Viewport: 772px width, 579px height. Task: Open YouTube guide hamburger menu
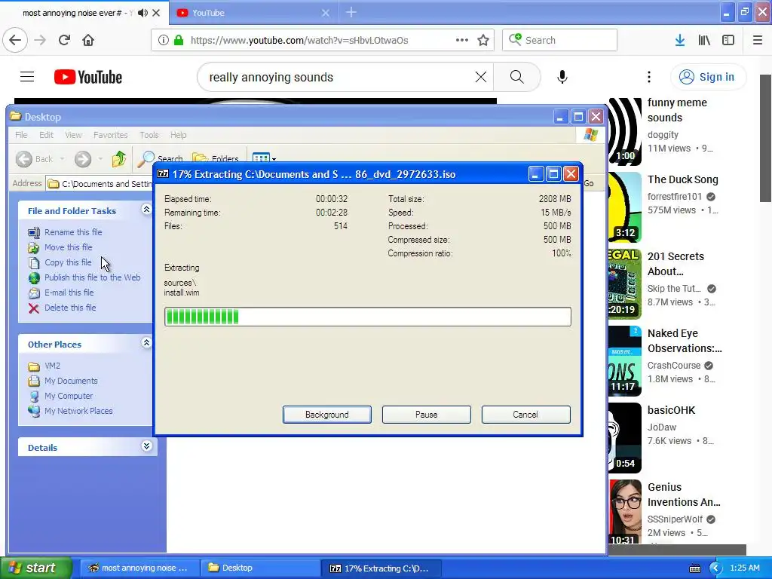point(27,77)
